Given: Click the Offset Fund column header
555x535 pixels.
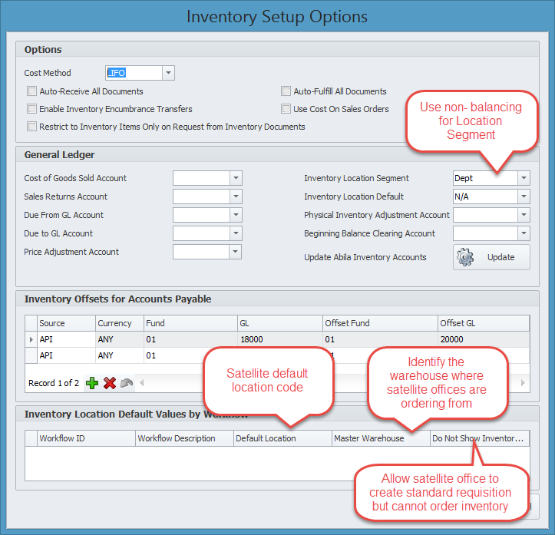Looking at the screenshot, I should (x=379, y=323).
